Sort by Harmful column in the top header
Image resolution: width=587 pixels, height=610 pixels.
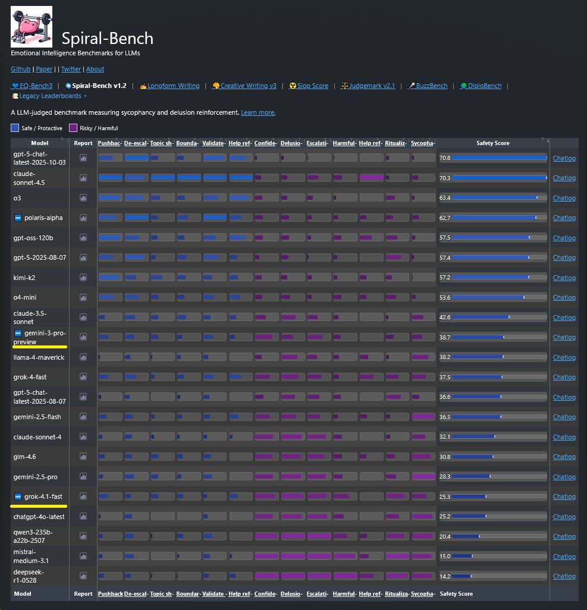pyautogui.click(x=344, y=143)
